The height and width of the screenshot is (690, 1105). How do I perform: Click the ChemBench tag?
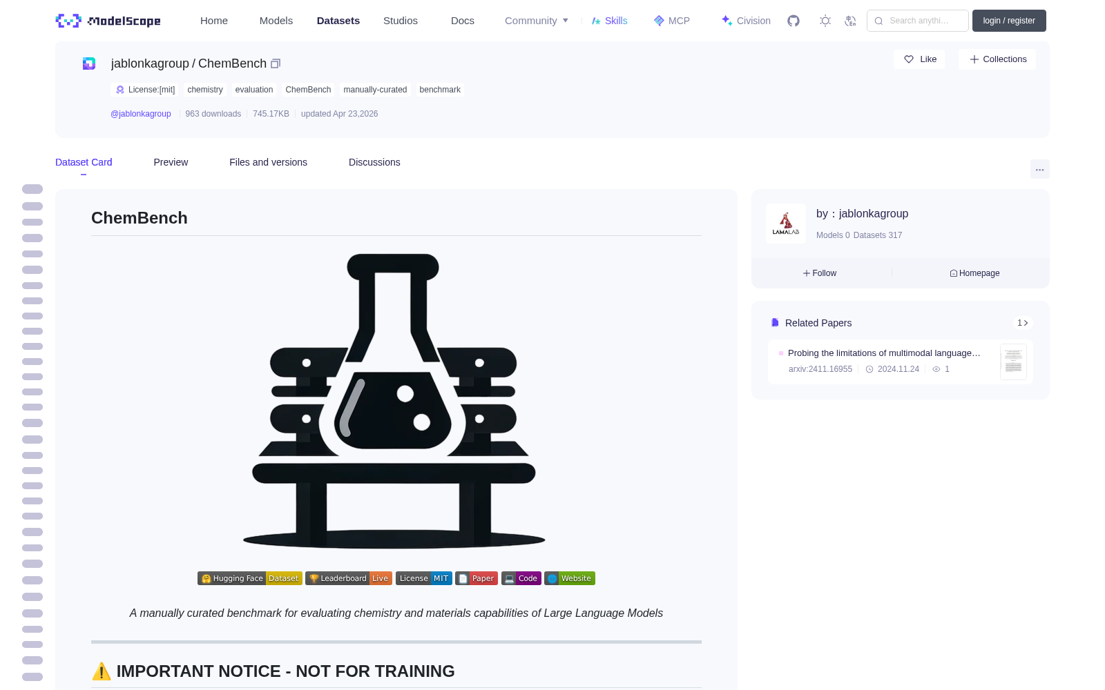[x=308, y=90]
